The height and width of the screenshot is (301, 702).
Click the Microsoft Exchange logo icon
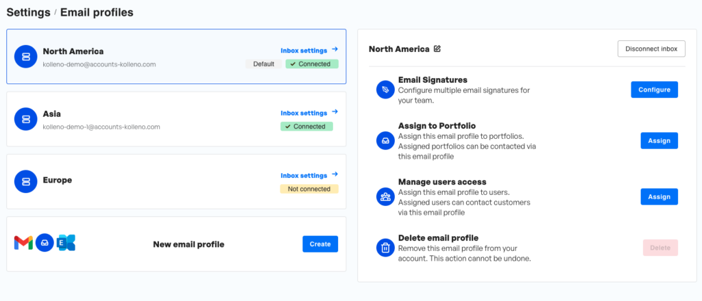(66, 242)
